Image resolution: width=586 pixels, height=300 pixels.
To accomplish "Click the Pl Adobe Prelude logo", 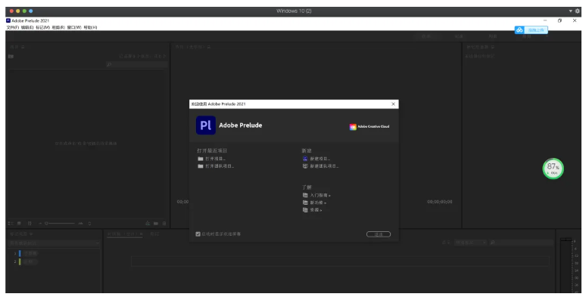I will [x=205, y=125].
